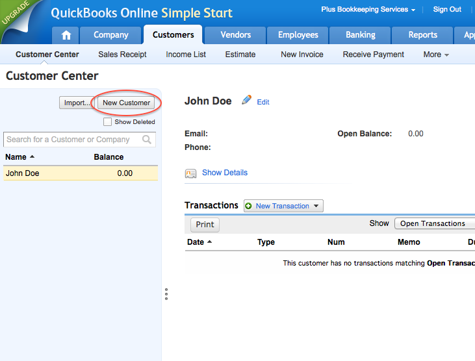The image size is (475, 361).
Task: Open the Open Transactions filter dropdown
Action: pyautogui.click(x=435, y=223)
